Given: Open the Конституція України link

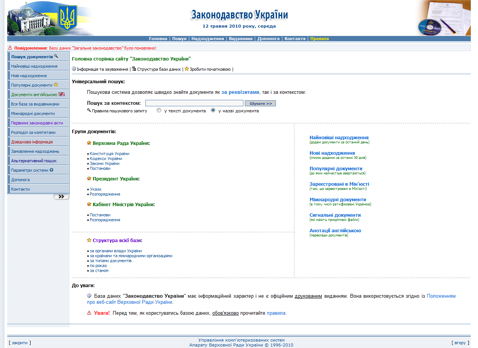Looking at the screenshot, I should click(109, 154).
